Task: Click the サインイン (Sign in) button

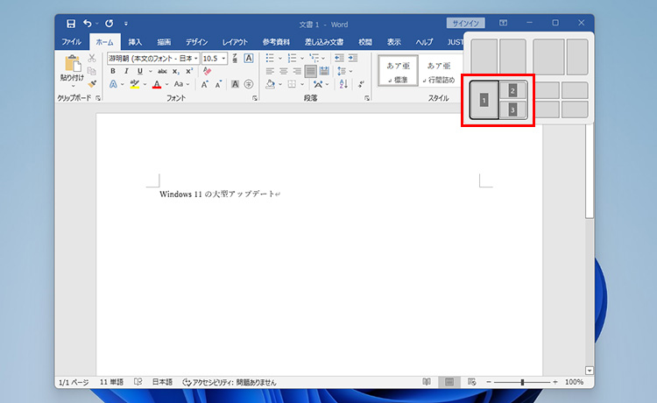Action: coord(486,23)
